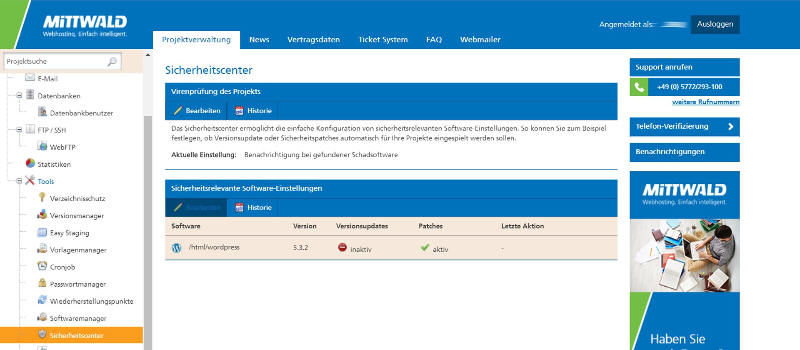Expand the Telefon-Verifizierung panel arrow
Screen dimensions: 800x350
[730, 127]
